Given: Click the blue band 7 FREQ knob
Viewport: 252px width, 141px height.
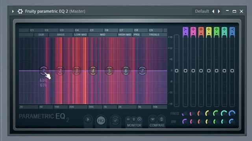Looking at the screenshot, I should (232, 114).
